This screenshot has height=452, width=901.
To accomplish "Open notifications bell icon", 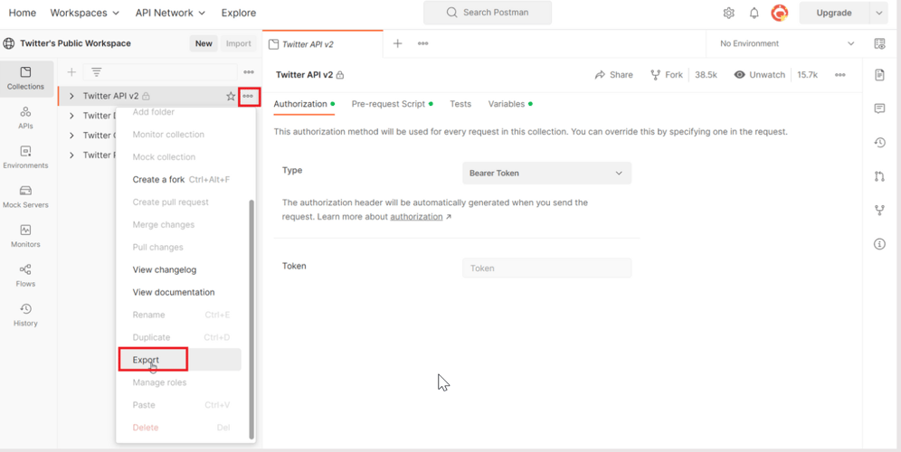I will tap(754, 13).
